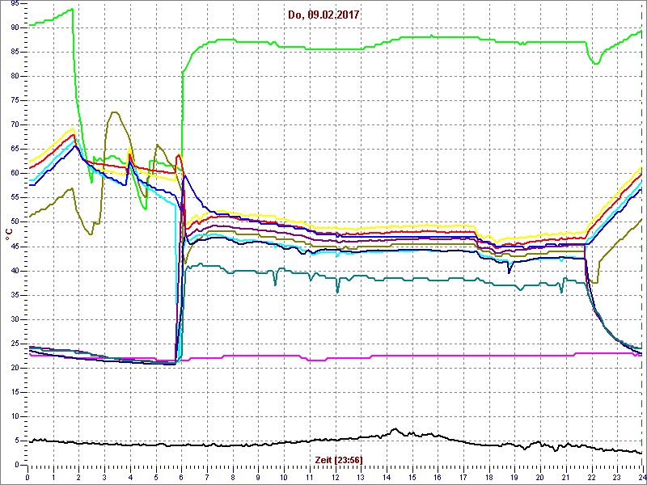Click hour 23 on the time axis
The width and height of the screenshot is (647, 485).
pyautogui.click(x=616, y=476)
